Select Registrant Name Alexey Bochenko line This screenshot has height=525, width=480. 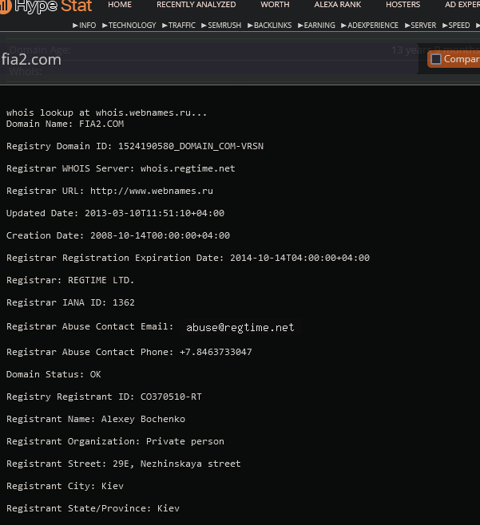[96, 419]
